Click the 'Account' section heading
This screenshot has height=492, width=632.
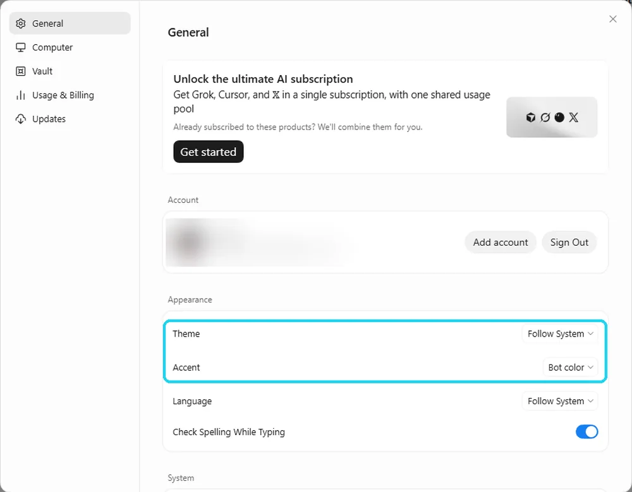[183, 200]
